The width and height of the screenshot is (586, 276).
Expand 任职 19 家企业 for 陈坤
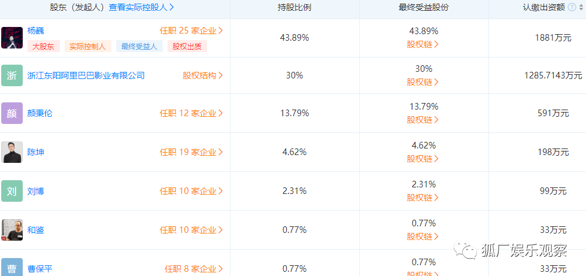click(x=191, y=152)
